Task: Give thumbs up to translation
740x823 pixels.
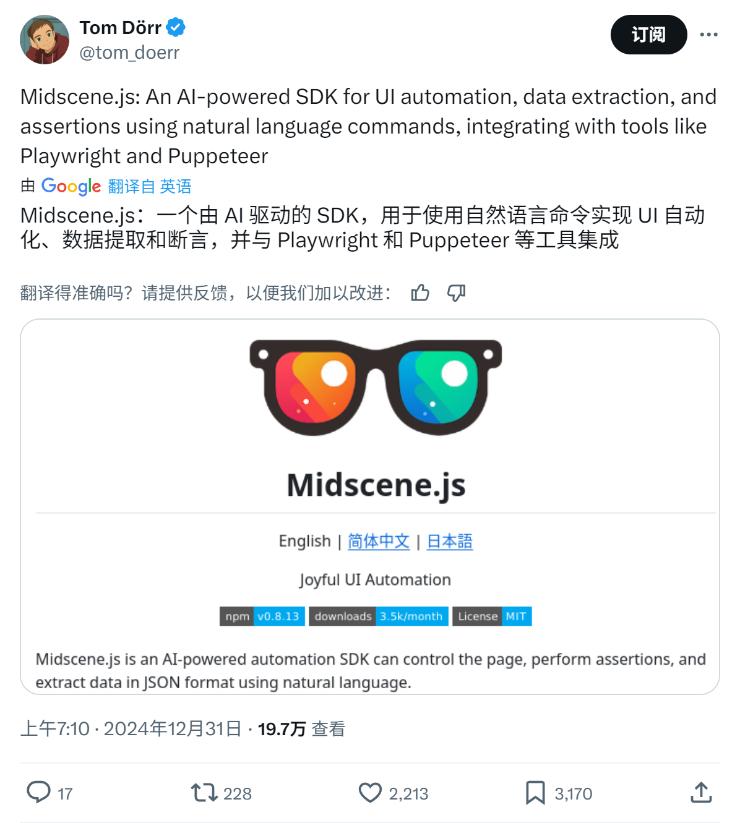Action: tap(420, 292)
